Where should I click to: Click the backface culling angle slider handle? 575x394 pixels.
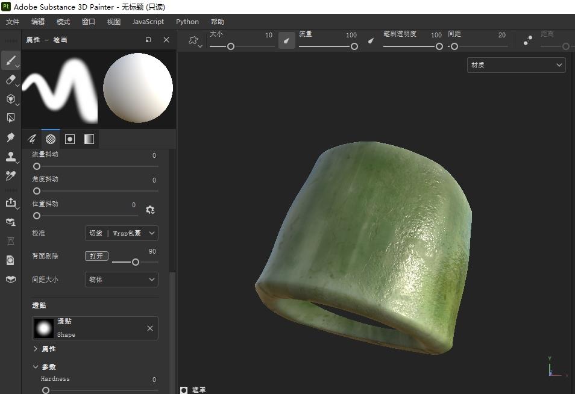coord(136,262)
